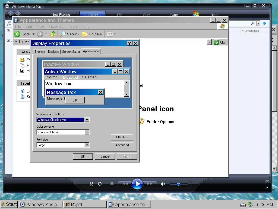Image resolution: width=278 pixels, height=209 pixels.
Task: Click the blue Play button
Action: [137, 184]
